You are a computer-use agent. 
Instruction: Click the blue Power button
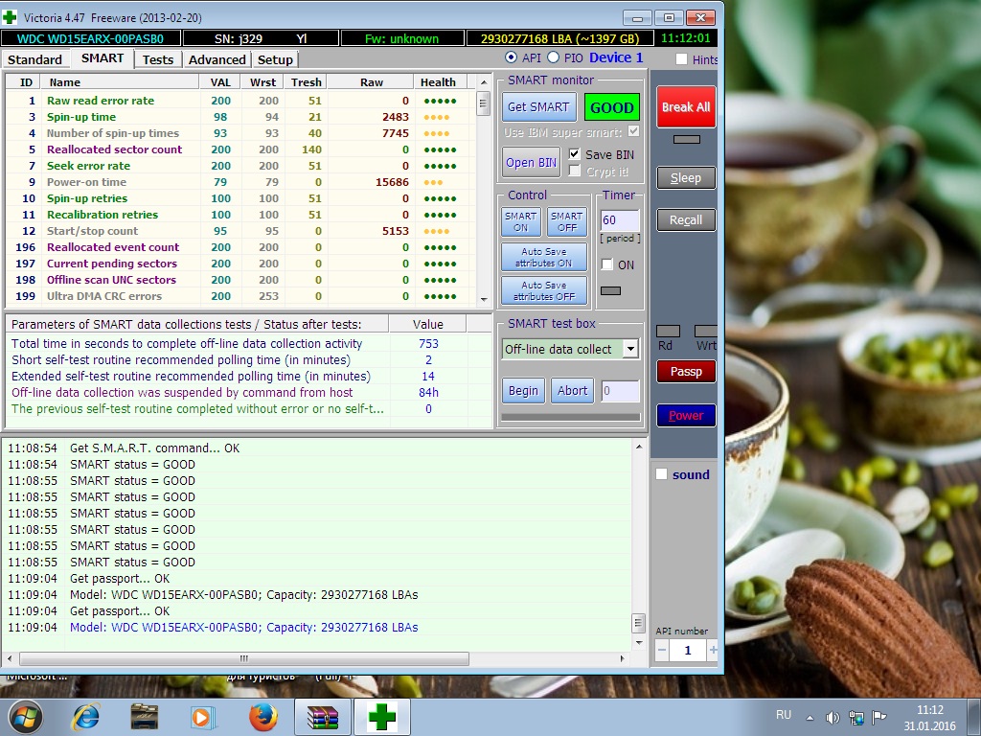(686, 416)
